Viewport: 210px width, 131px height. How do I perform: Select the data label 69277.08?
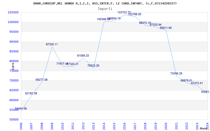click(41, 80)
